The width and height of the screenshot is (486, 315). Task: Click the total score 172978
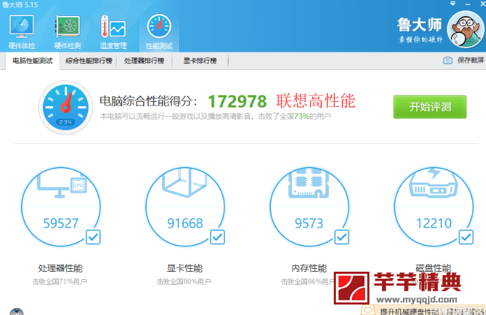tap(237, 101)
